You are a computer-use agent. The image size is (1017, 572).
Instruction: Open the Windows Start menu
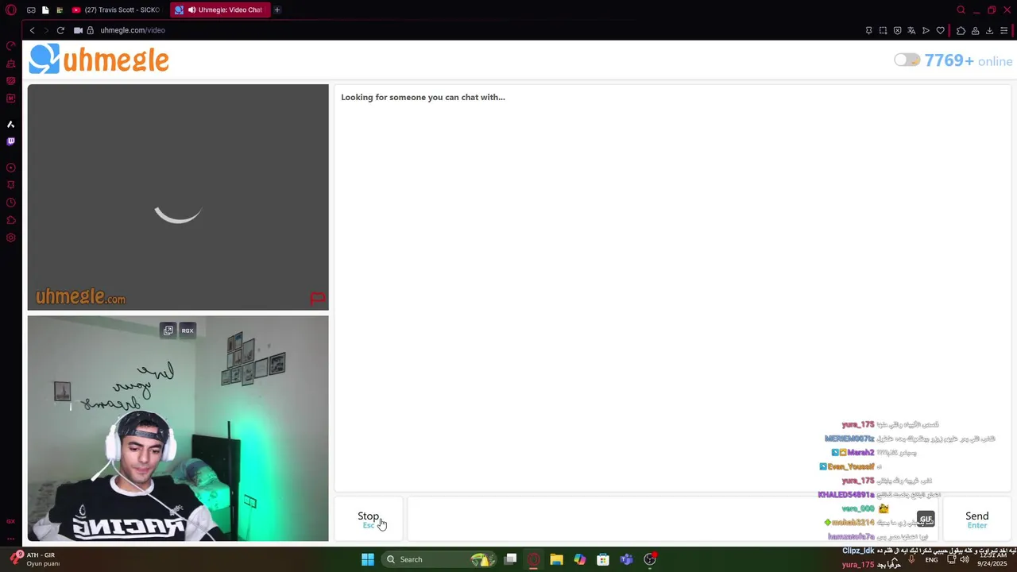click(368, 559)
